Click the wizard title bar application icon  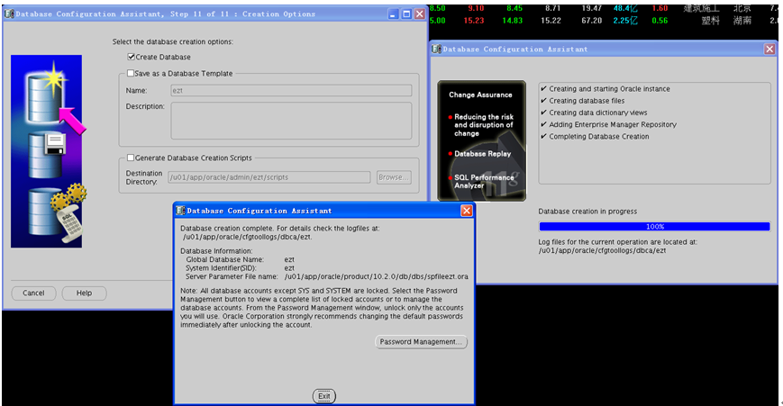pos(9,14)
